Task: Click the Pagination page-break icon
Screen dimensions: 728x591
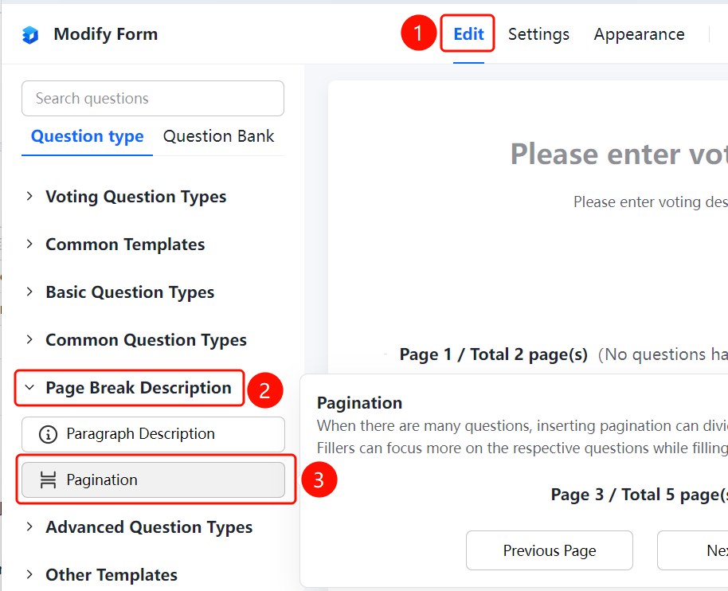Action: pyautogui.click(x=49, y=479)
